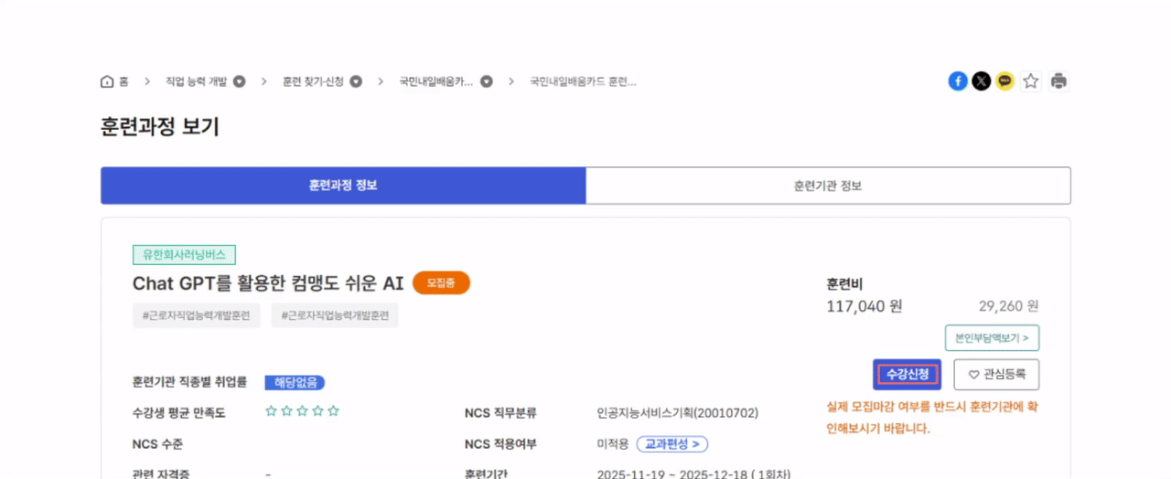Viewport: 1171px width, 479px height.
Task: Switch to the 훈련과정 정보 tab
Action: [343, 186]
